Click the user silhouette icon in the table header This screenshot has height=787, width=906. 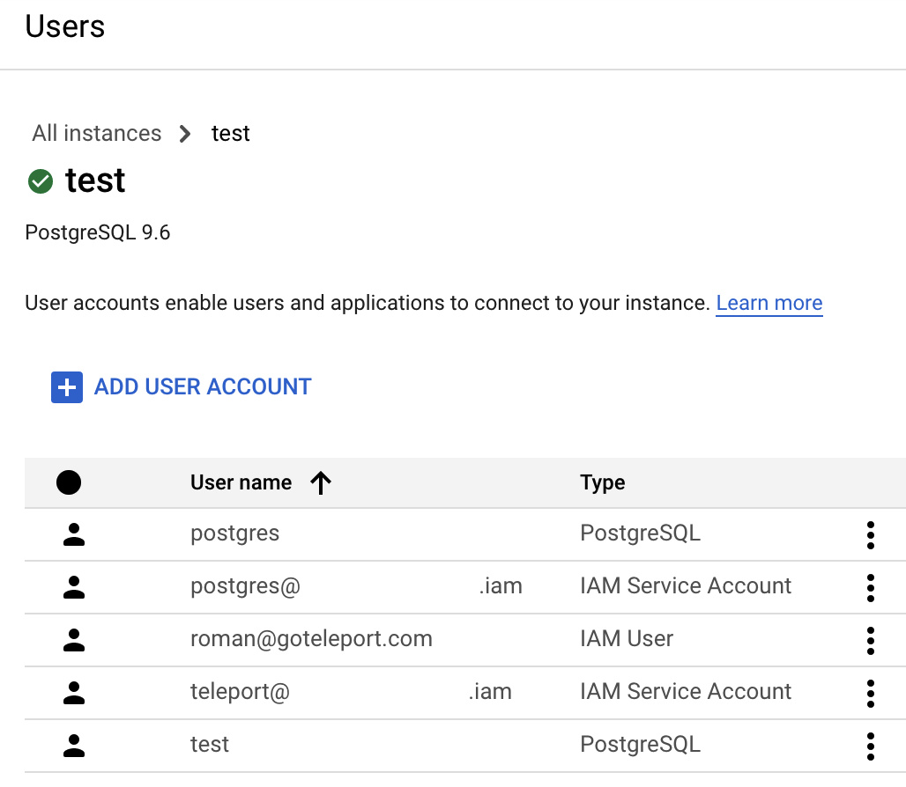click(x=68, y=482)
